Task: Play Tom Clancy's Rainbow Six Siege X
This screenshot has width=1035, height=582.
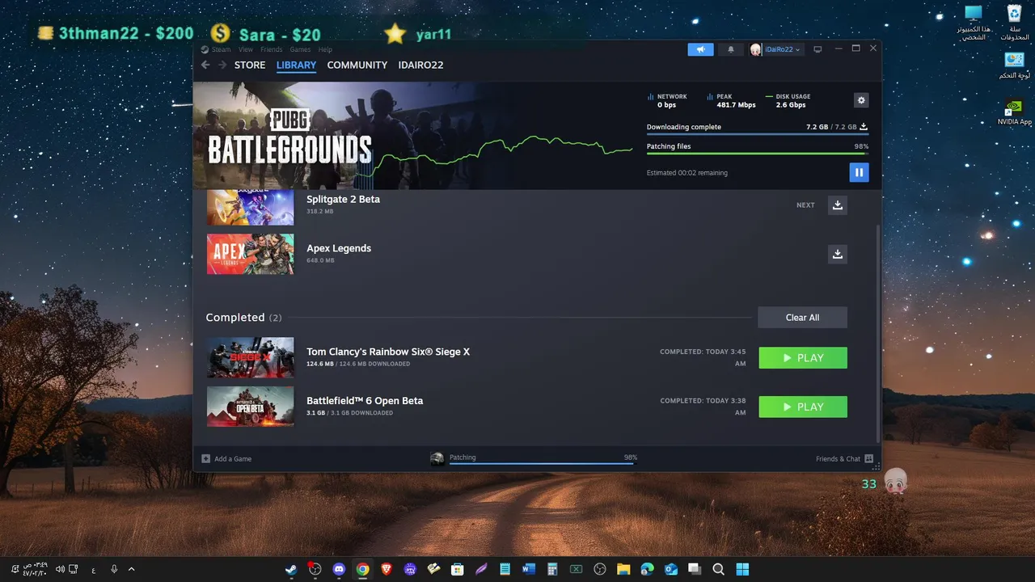Action: [803, 358]
